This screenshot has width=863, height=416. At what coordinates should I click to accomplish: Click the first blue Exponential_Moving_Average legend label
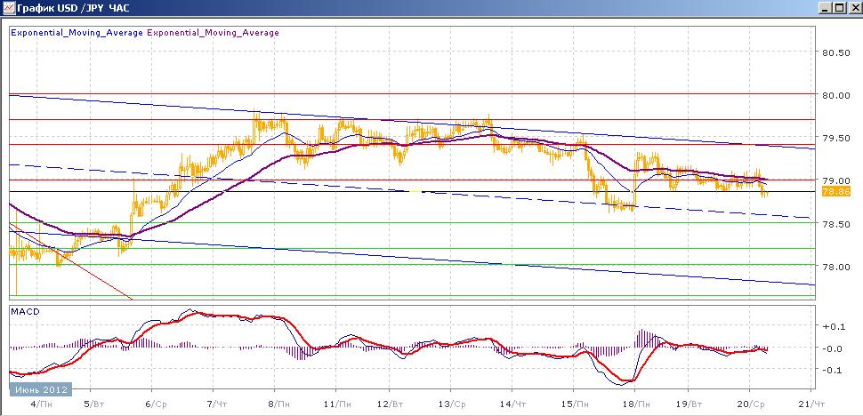coord(77,33)
